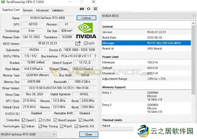The image size is (197, 139).
Task: Click the screenshot camera icon
Action: 82,9
